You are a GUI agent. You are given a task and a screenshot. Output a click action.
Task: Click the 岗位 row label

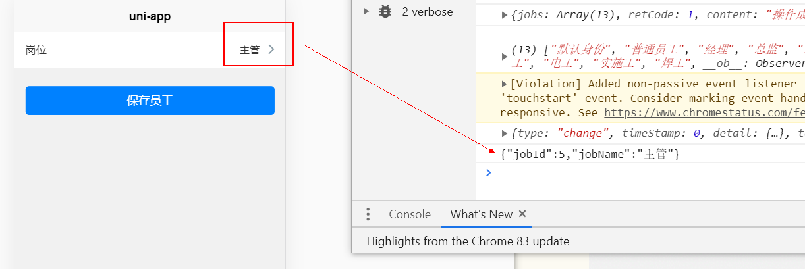36,50
